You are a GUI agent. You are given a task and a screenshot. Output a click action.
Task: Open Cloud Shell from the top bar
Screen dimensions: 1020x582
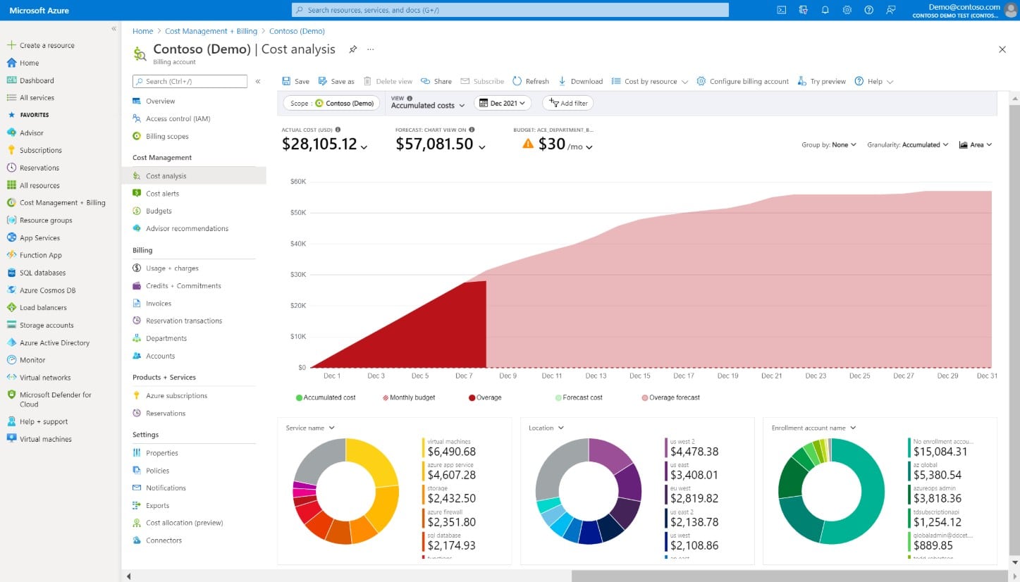(x=781, y=10)
